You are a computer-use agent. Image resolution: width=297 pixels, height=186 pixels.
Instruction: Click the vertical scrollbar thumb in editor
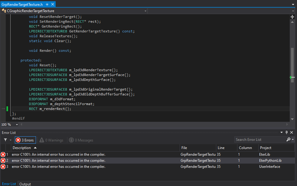pos(292,65)
